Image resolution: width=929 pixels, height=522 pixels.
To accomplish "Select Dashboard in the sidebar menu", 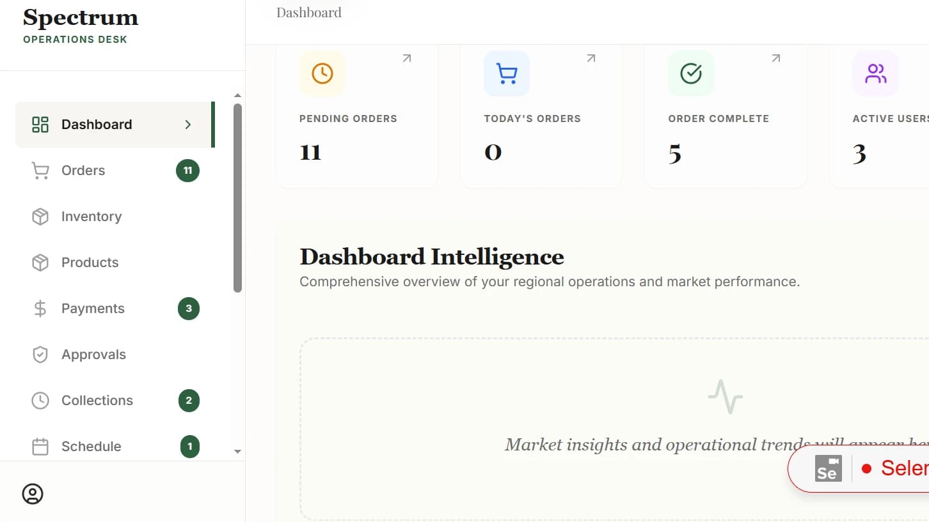I will (97, 124).
